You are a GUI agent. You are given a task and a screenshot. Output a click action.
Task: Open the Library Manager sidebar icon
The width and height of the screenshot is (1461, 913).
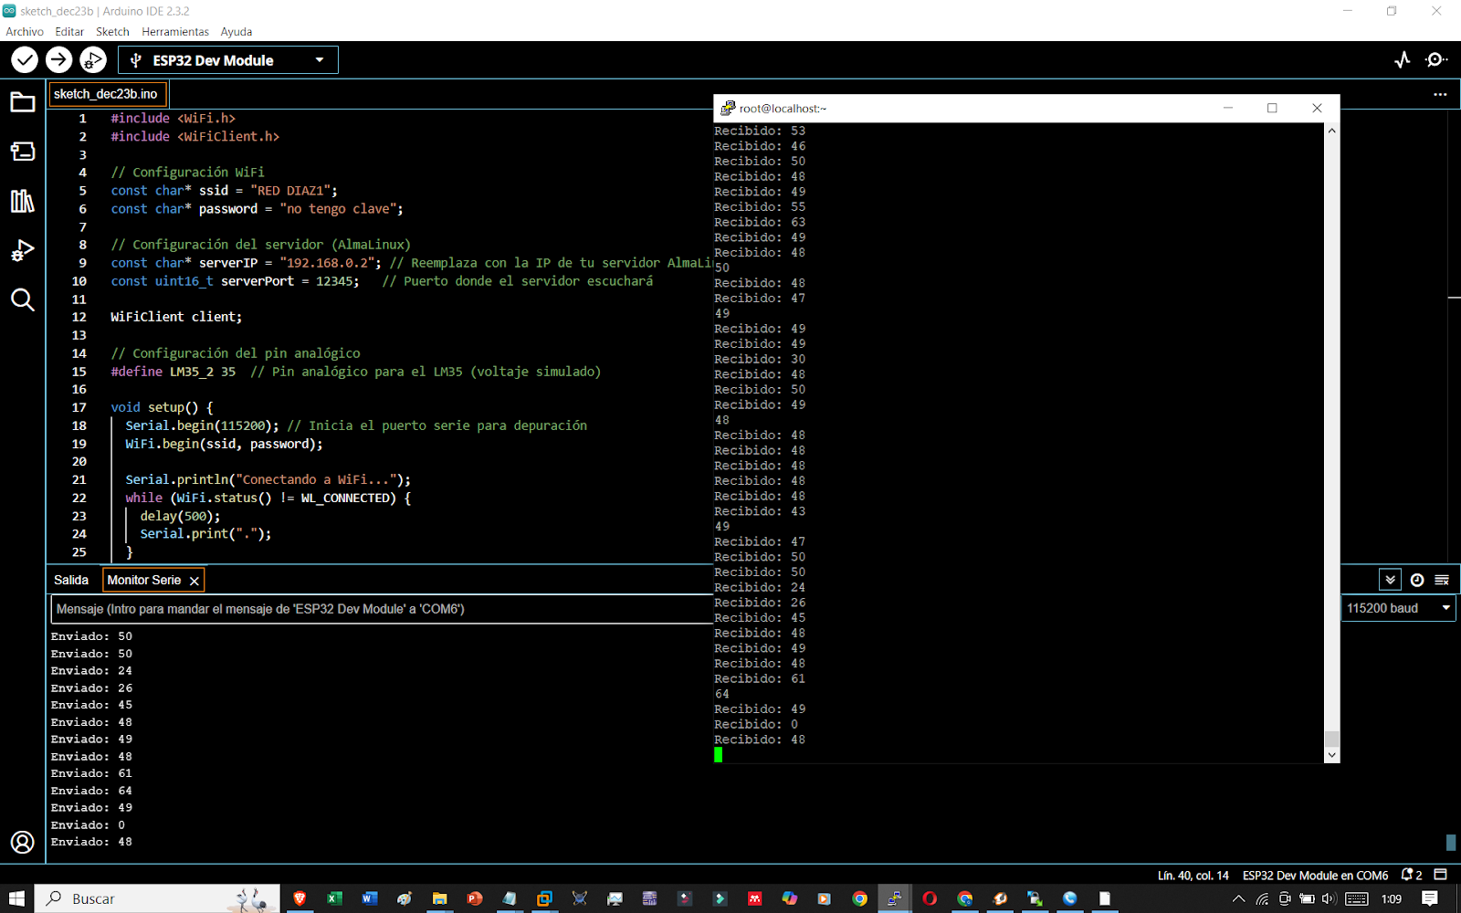(x=23, y=201)
